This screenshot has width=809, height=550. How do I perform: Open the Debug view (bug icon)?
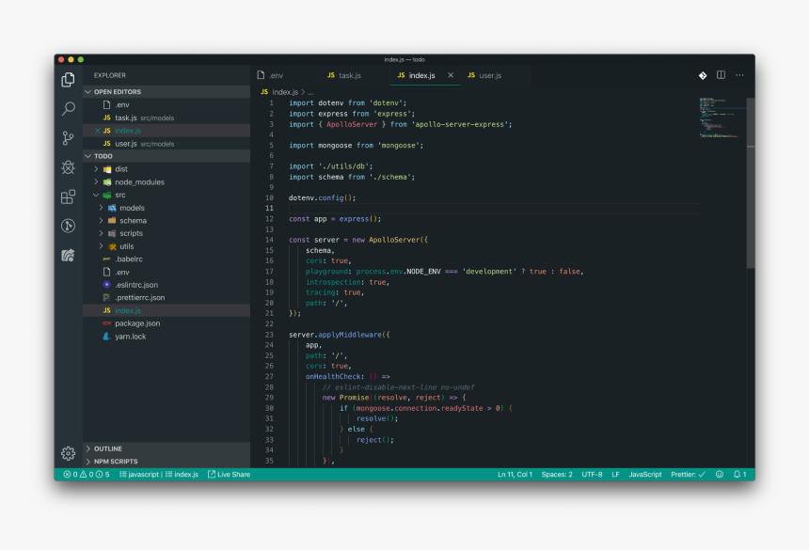68,167
